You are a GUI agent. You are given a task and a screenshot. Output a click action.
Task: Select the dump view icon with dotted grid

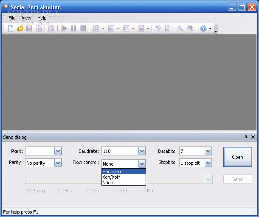tap(126, 28)
